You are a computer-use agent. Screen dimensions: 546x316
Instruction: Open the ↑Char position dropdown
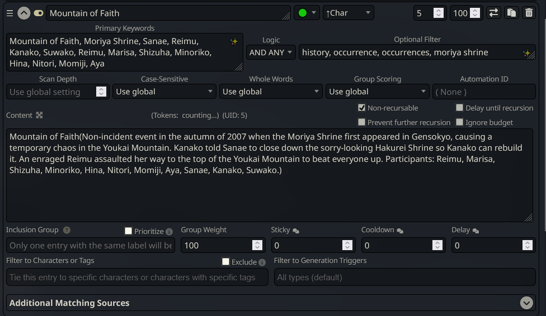point(348,13)
